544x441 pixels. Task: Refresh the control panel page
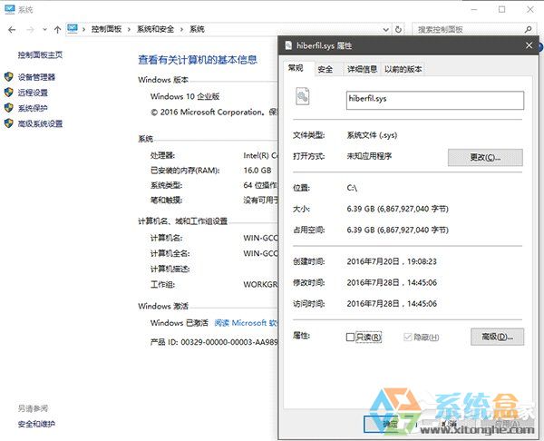[x=399, y=30]
